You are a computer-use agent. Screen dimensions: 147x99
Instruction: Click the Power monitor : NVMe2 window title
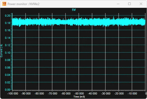23,4
